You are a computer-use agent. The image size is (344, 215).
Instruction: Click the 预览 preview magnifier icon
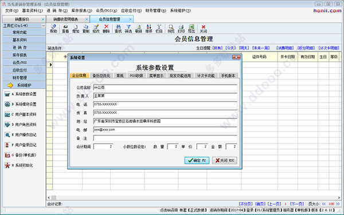(x=171, y=29)
